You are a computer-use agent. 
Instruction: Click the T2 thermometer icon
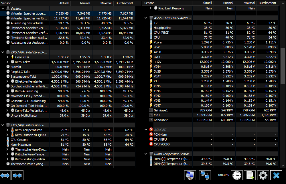pos(151,23)
